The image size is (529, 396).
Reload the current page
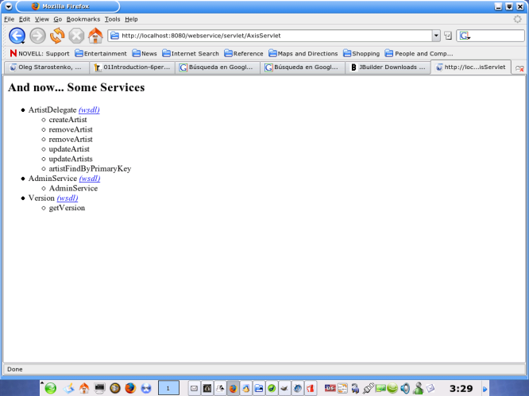pyautogui.click(x=57, y=36)
